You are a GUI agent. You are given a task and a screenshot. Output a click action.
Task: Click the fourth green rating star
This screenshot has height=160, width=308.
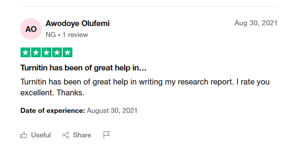(x=57, y=53)
